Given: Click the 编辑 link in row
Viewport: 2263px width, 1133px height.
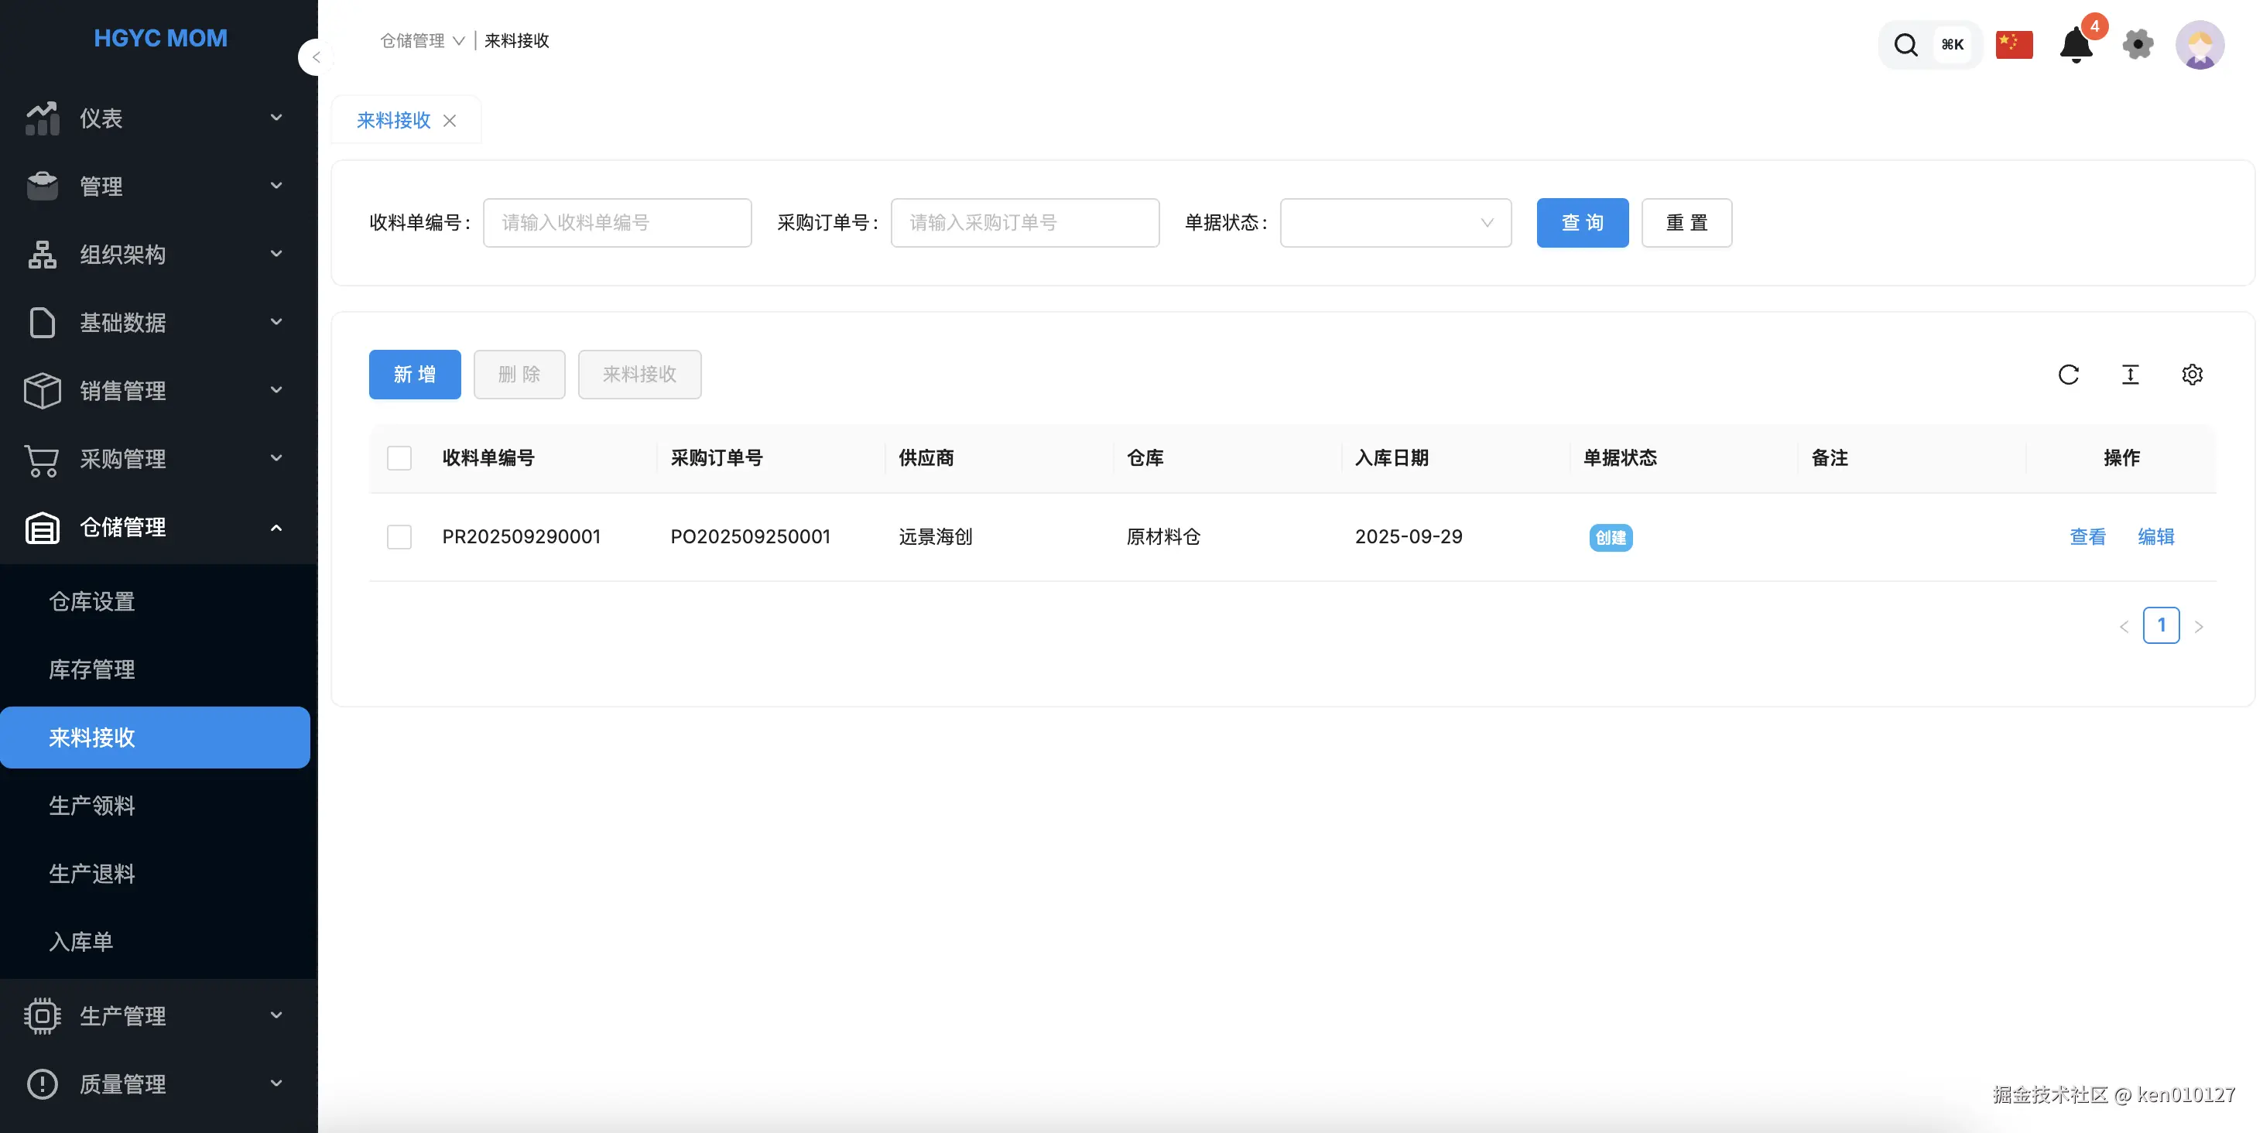Looking at the screenshot, I should click(x=2156, y=536).
